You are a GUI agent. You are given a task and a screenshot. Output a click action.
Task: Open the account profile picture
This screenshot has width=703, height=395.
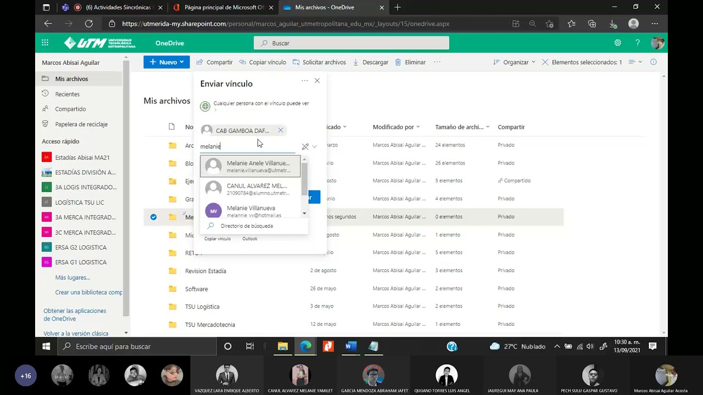point(657,43)
